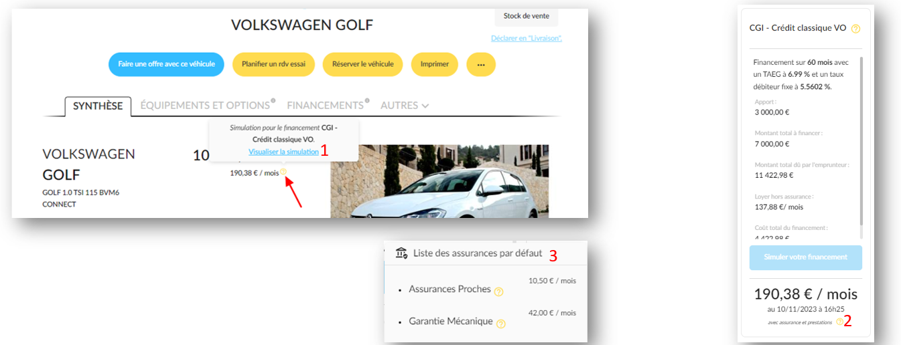This screenshot has width=901, height=345.
Task: Click the 10,50 € / mois insurance price
Action: [x=552, y=281]
